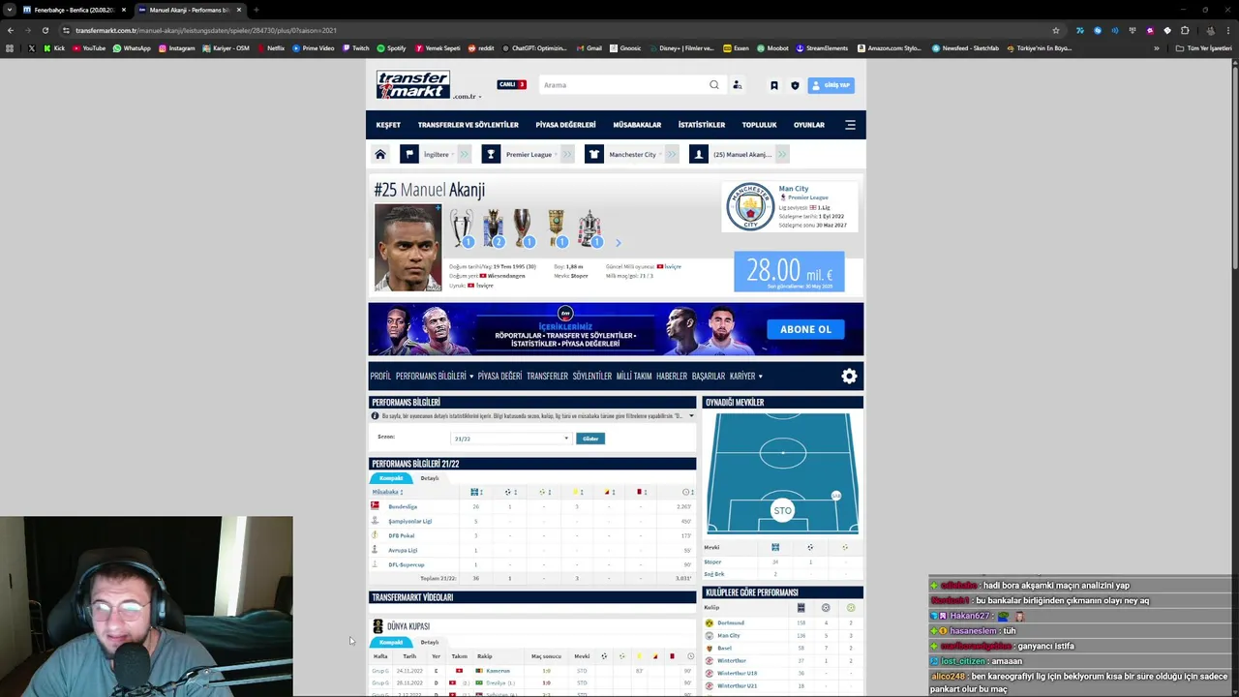
Task: Open the advanced person search icon
Action: (x=737, y=85)
